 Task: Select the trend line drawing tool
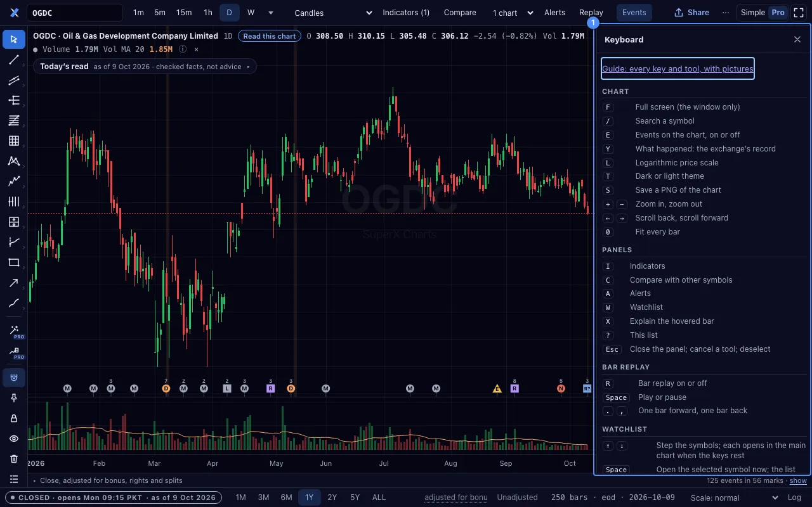14,60
